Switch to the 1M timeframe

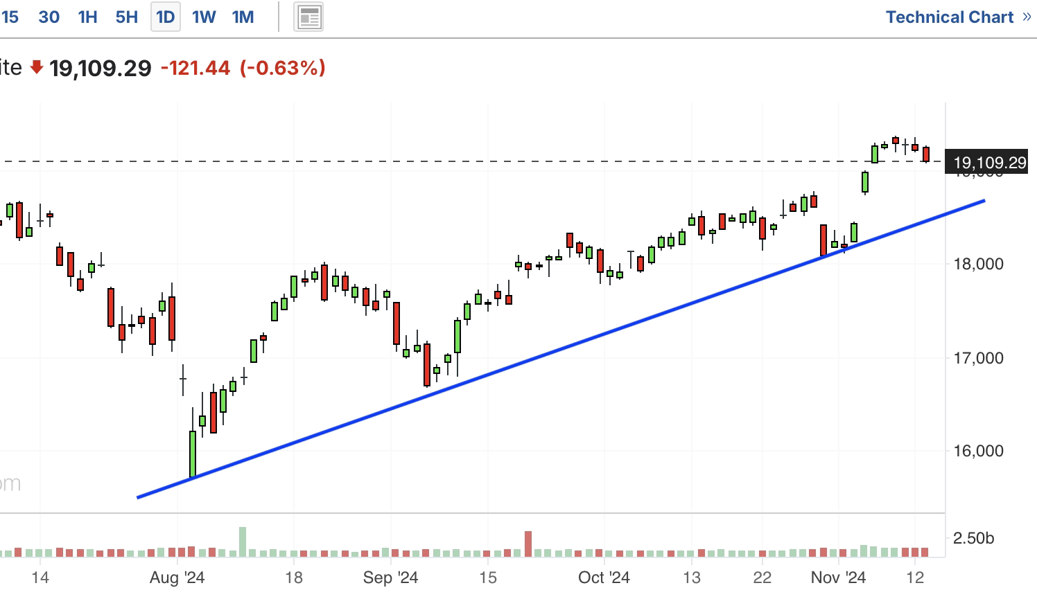(x=243, y=17)
